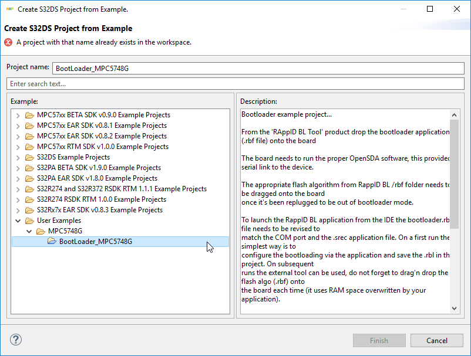This screenshot has height=356, width=471.
Task: Select S32R274 and S32R372 RSDK RTM 1.1.1 row
Action: (122, 189)
